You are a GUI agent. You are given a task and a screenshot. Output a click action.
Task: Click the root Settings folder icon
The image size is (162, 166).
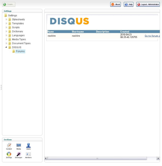coord(6,15)
